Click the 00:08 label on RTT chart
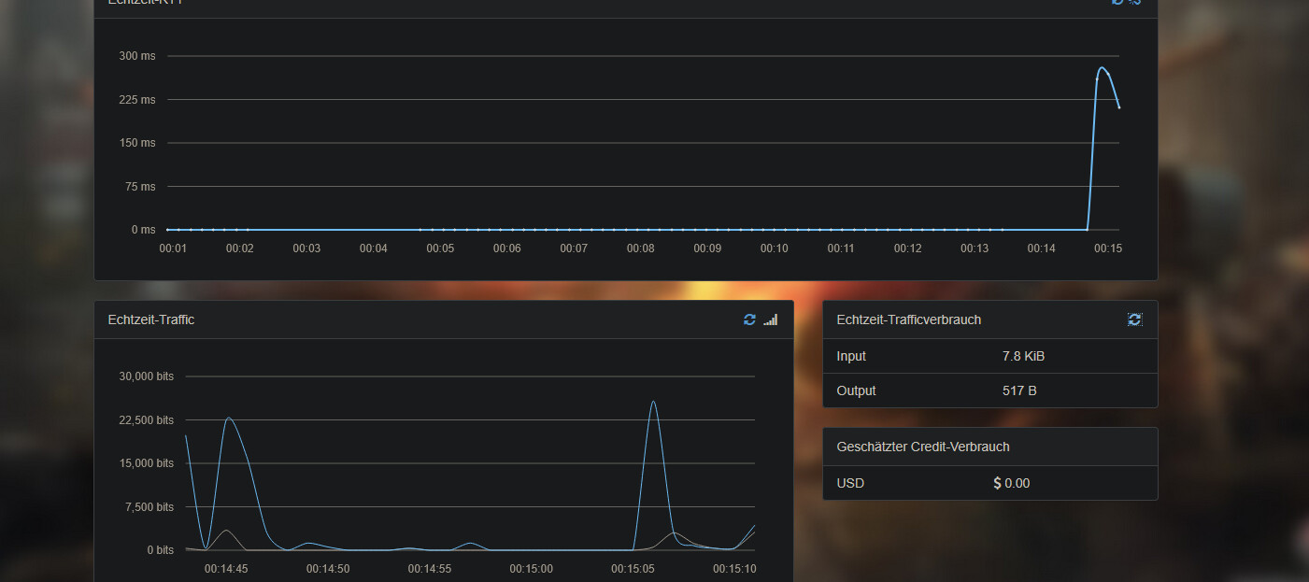This screenshot has height=582, width=1309. pyautogui.click(x=640, y=248)
